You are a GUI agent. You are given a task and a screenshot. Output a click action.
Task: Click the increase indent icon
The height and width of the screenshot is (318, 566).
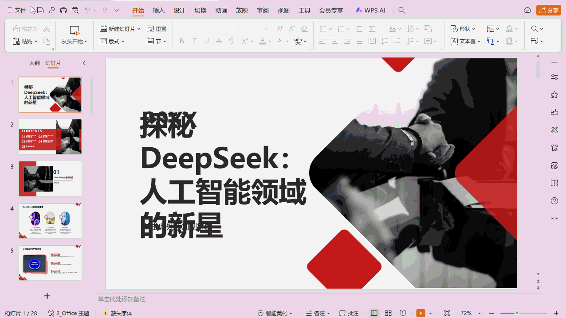372,29
